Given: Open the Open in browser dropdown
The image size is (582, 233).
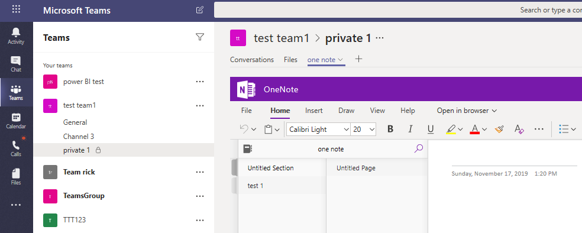Looking at the screenshot, I should coord(467,111).
